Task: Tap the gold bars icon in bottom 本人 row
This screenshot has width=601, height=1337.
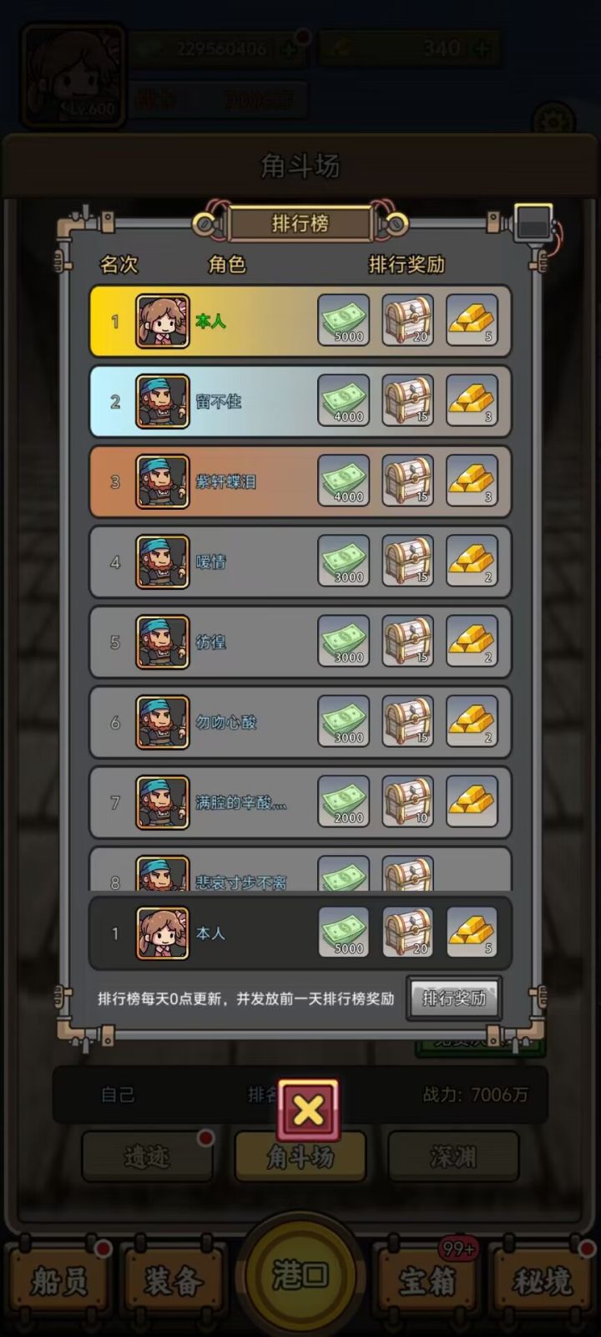Action: point(472,933)
